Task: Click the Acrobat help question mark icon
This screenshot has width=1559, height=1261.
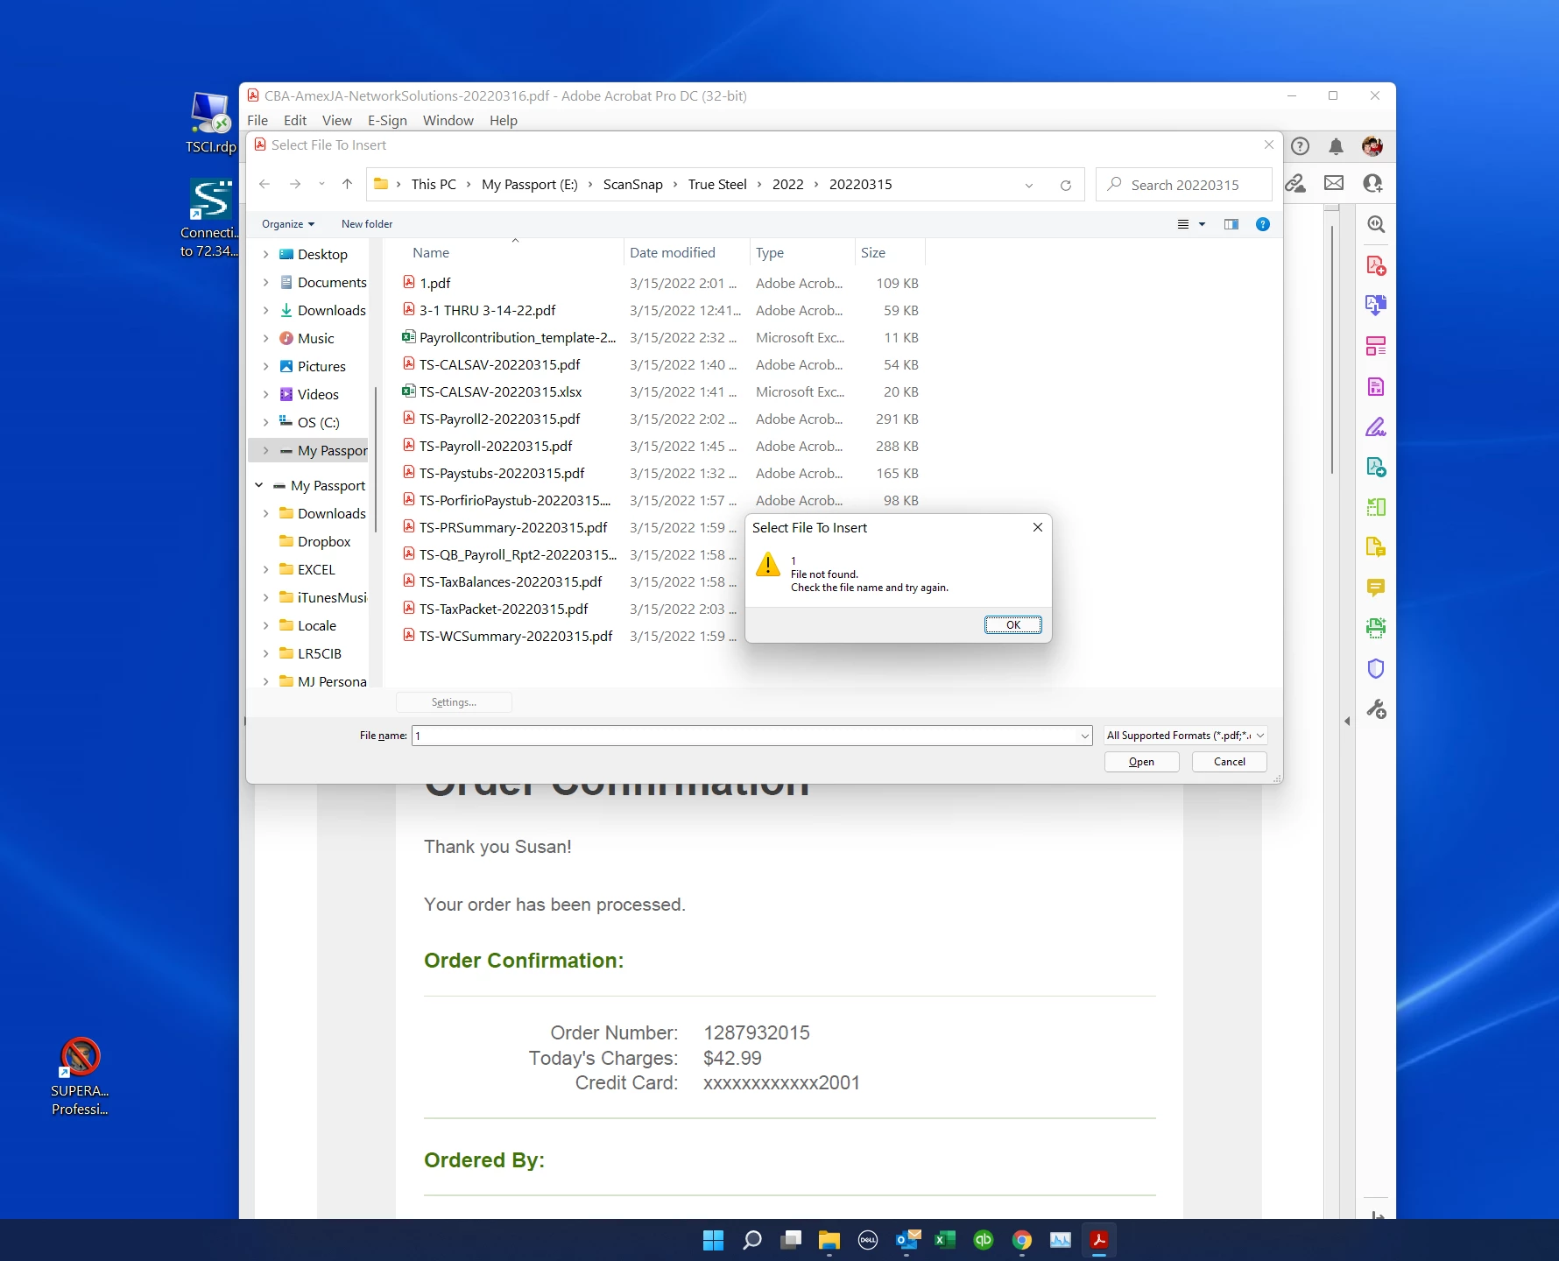Action: pyautogui.click(x=1300, y=146)
